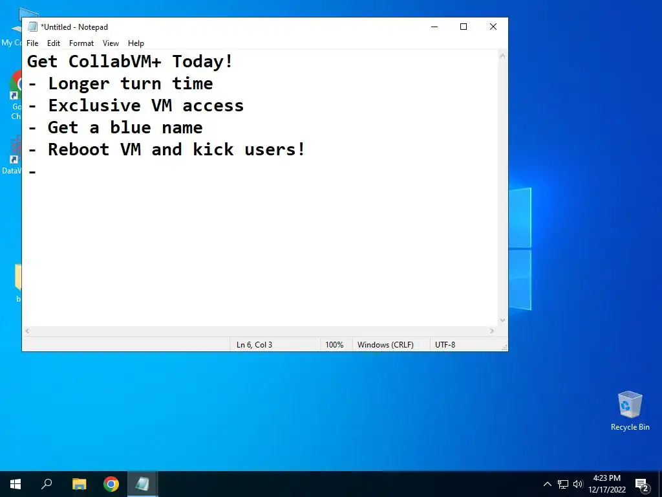
Task: Launch Google Chrome from the taskbar
Action: 111,484
